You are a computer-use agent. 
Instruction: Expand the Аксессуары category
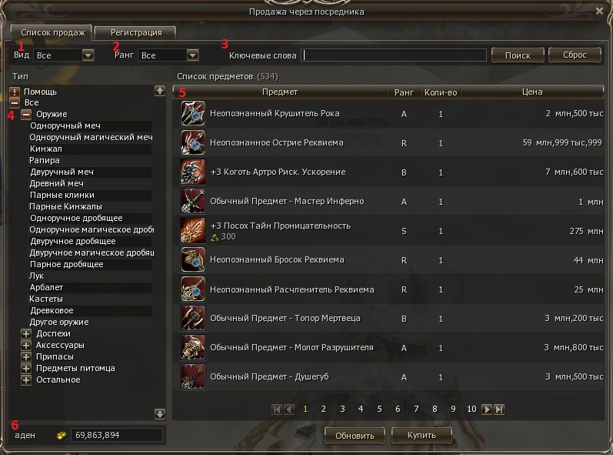(x=26, y=346)
